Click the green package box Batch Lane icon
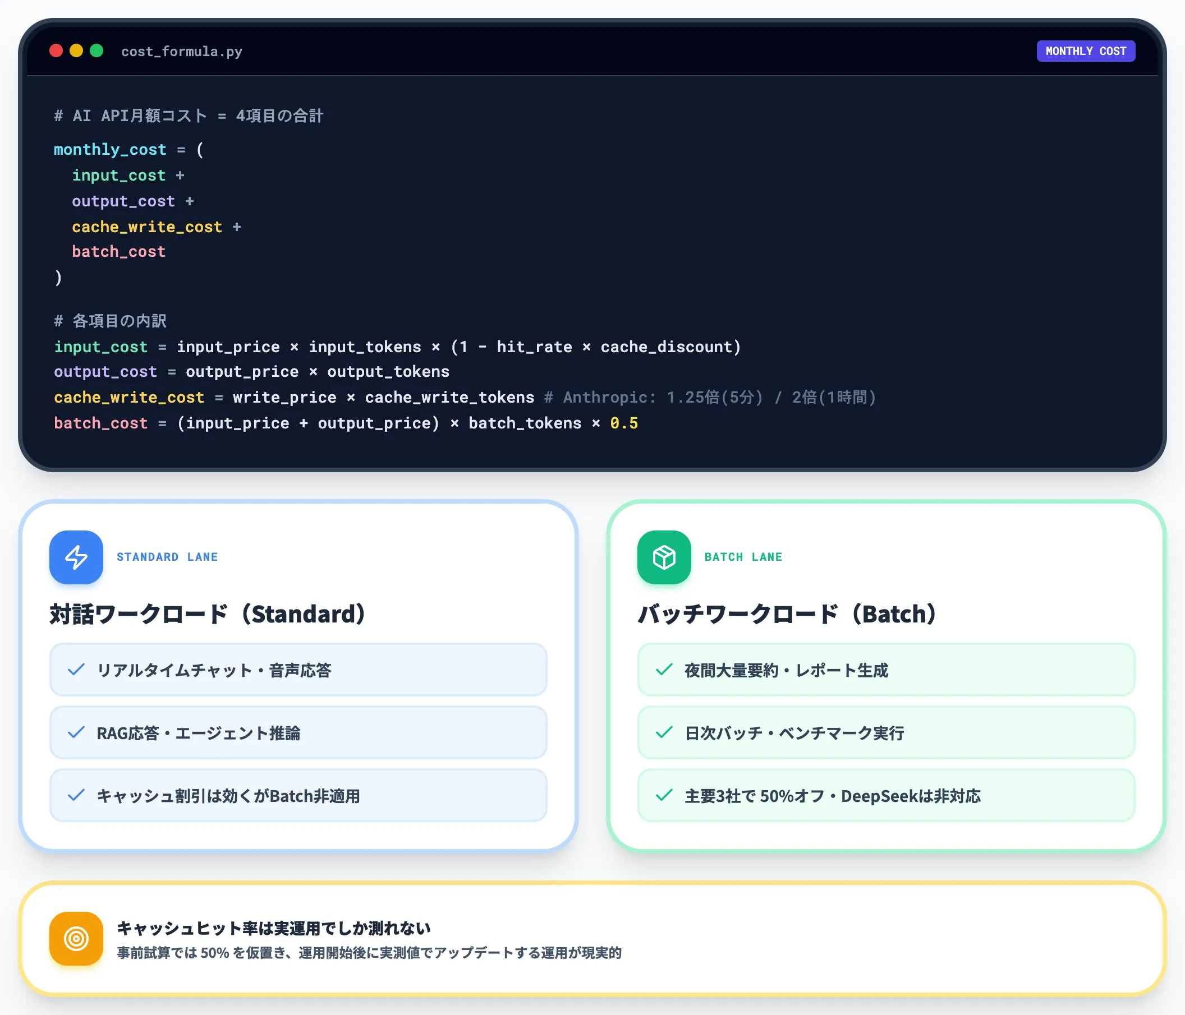Viewport: 1185px width, 1015px height. [x=664, y=557]
